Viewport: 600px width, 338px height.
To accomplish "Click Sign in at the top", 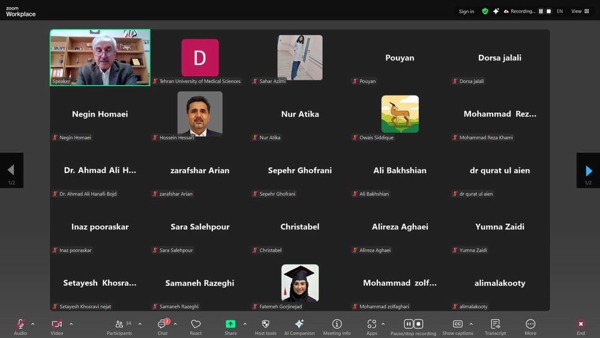I will point(466,11).
